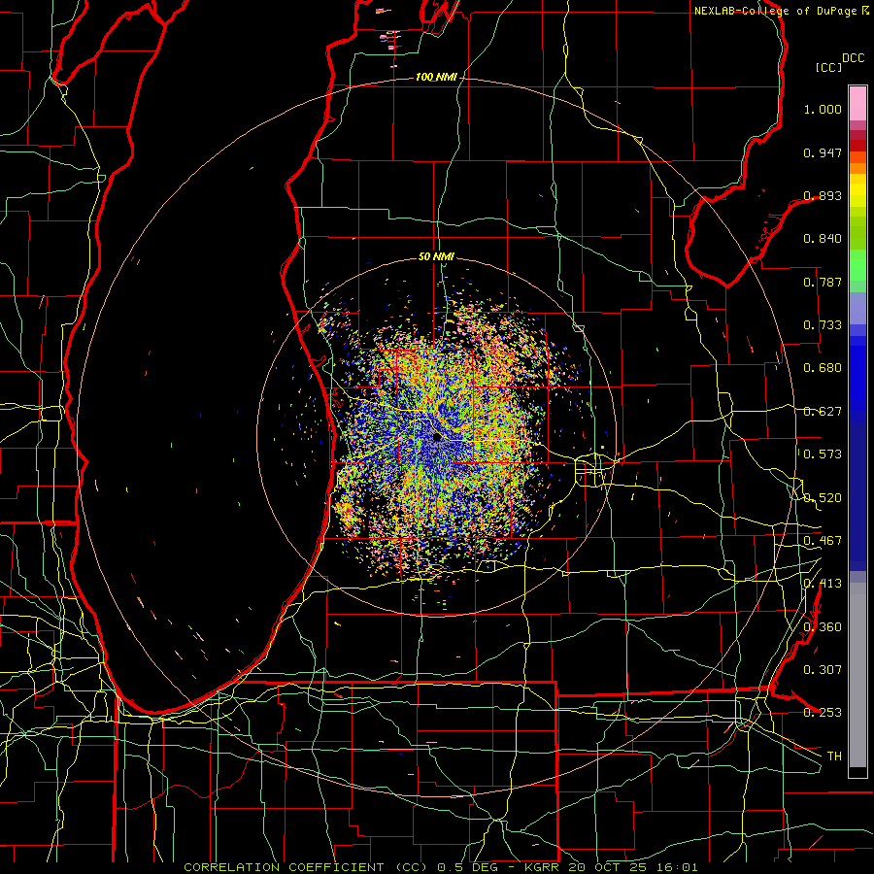Click the 50 NMI range ring label
The width and height of the screenshot is (874, 874).
click(436, 256)
